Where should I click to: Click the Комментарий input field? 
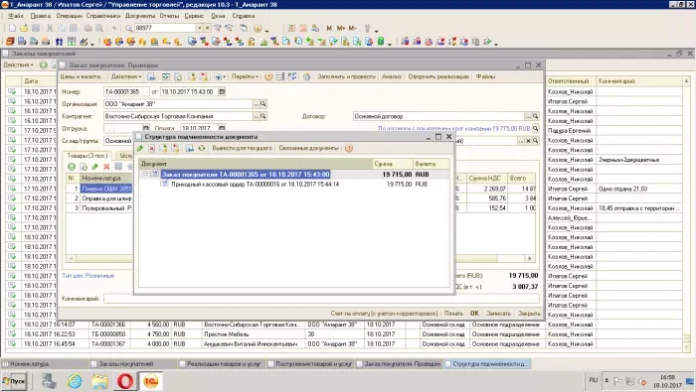pos(321,299)
